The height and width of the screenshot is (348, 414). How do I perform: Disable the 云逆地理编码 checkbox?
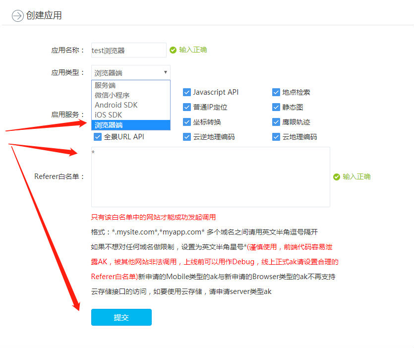[x=187, y=137]
